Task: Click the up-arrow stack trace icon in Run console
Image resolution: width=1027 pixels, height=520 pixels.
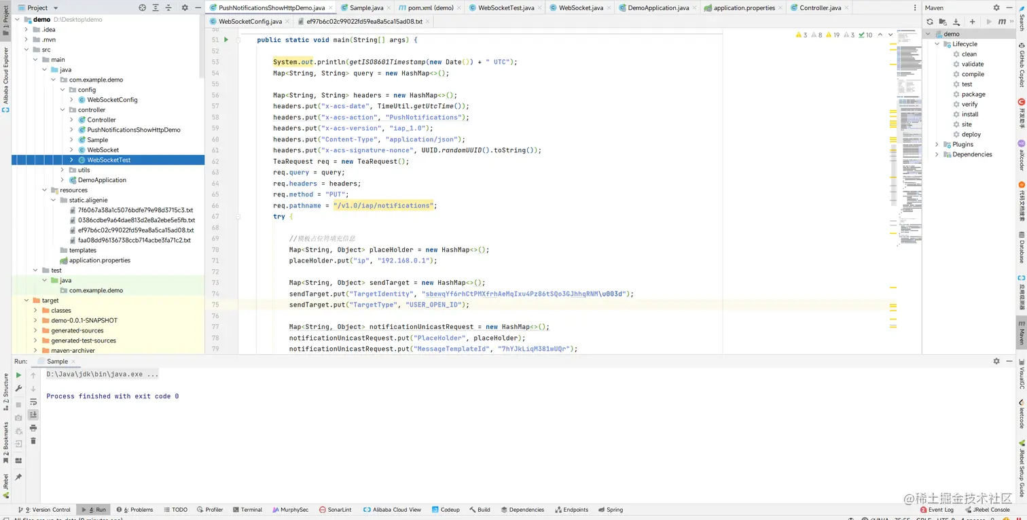Action: [33, 375]
